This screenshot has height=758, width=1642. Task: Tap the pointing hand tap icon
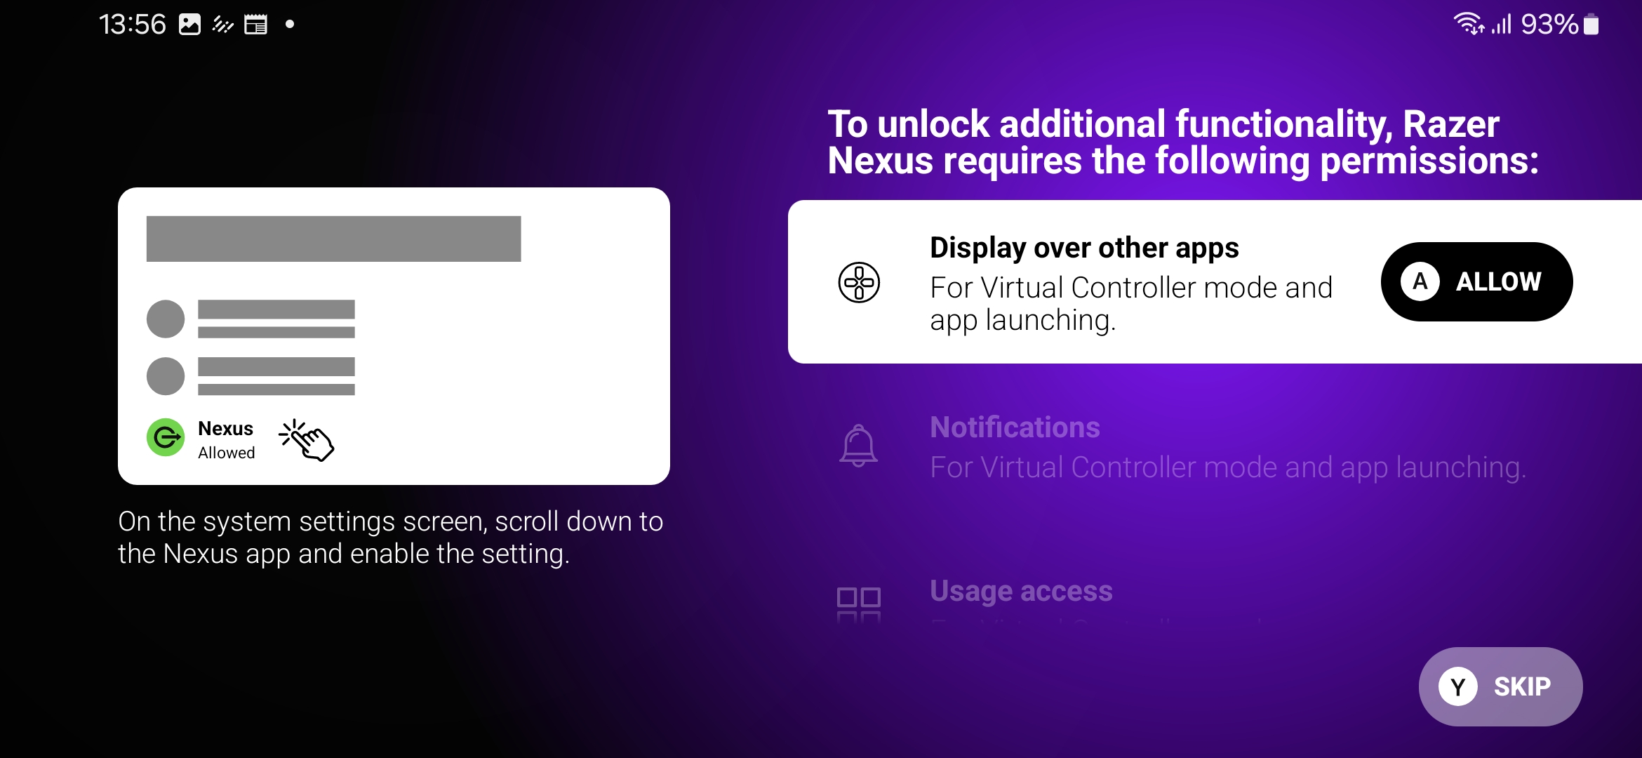pos(307,440)
